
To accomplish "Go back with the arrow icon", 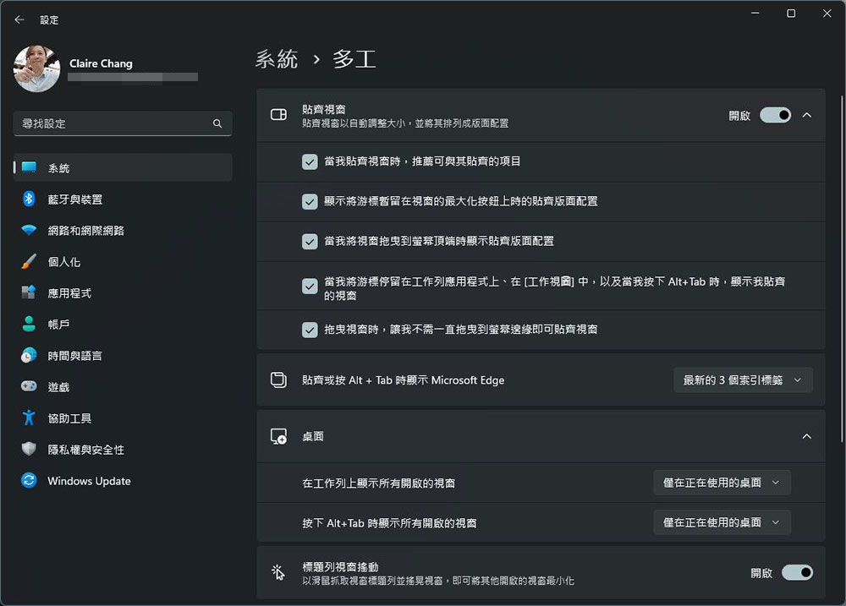I will point(19,19).
